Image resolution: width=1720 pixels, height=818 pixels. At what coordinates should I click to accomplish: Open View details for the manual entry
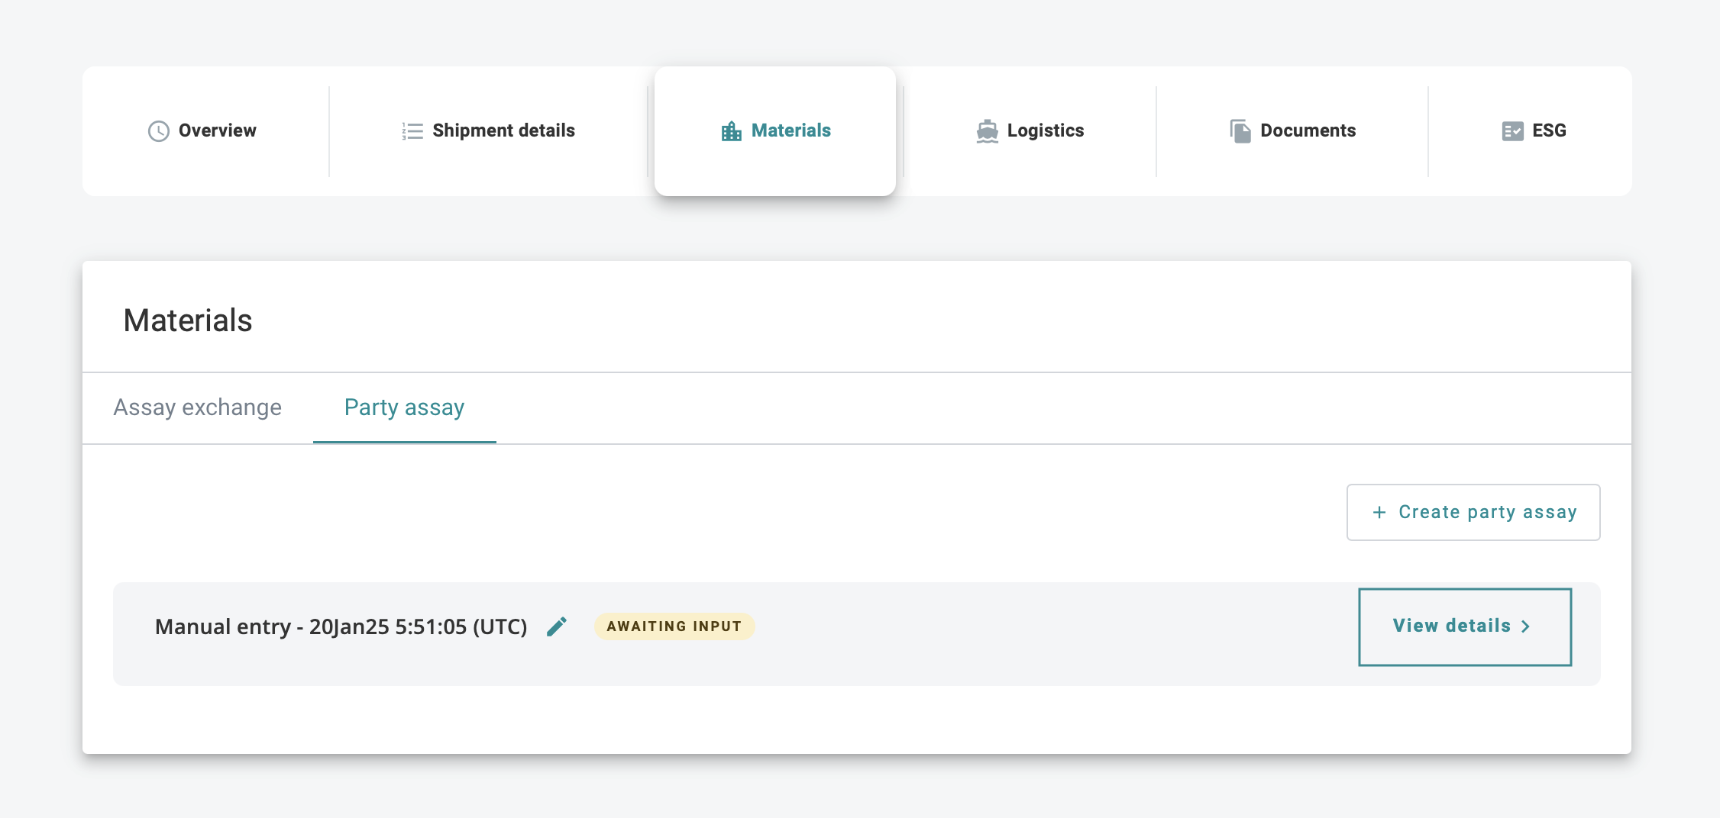tap(1464, 626)
